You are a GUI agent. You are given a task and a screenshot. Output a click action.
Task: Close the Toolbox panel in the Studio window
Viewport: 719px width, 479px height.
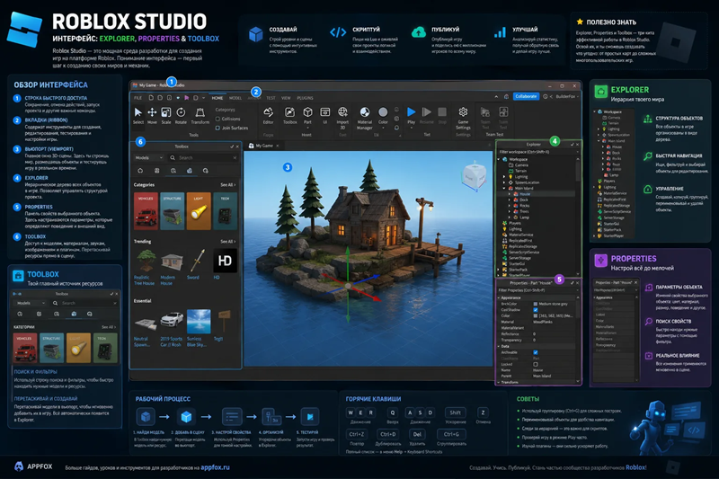[x=237, y=146]
